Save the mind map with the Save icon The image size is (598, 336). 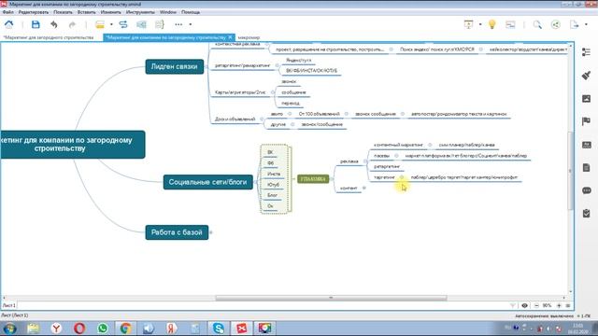(36, 24)
